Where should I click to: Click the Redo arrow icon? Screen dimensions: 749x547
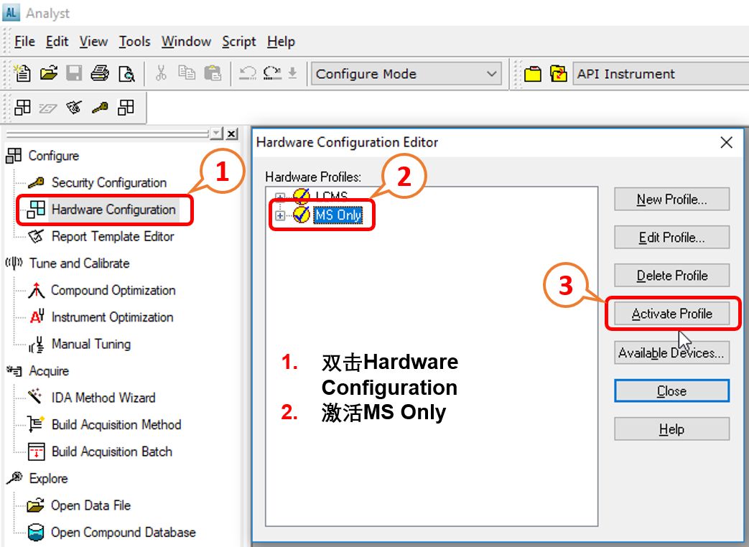[273, 73]
